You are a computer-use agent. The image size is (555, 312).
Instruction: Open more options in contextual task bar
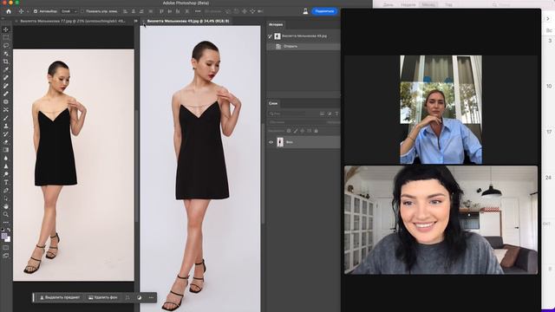(x=151, y=297)
